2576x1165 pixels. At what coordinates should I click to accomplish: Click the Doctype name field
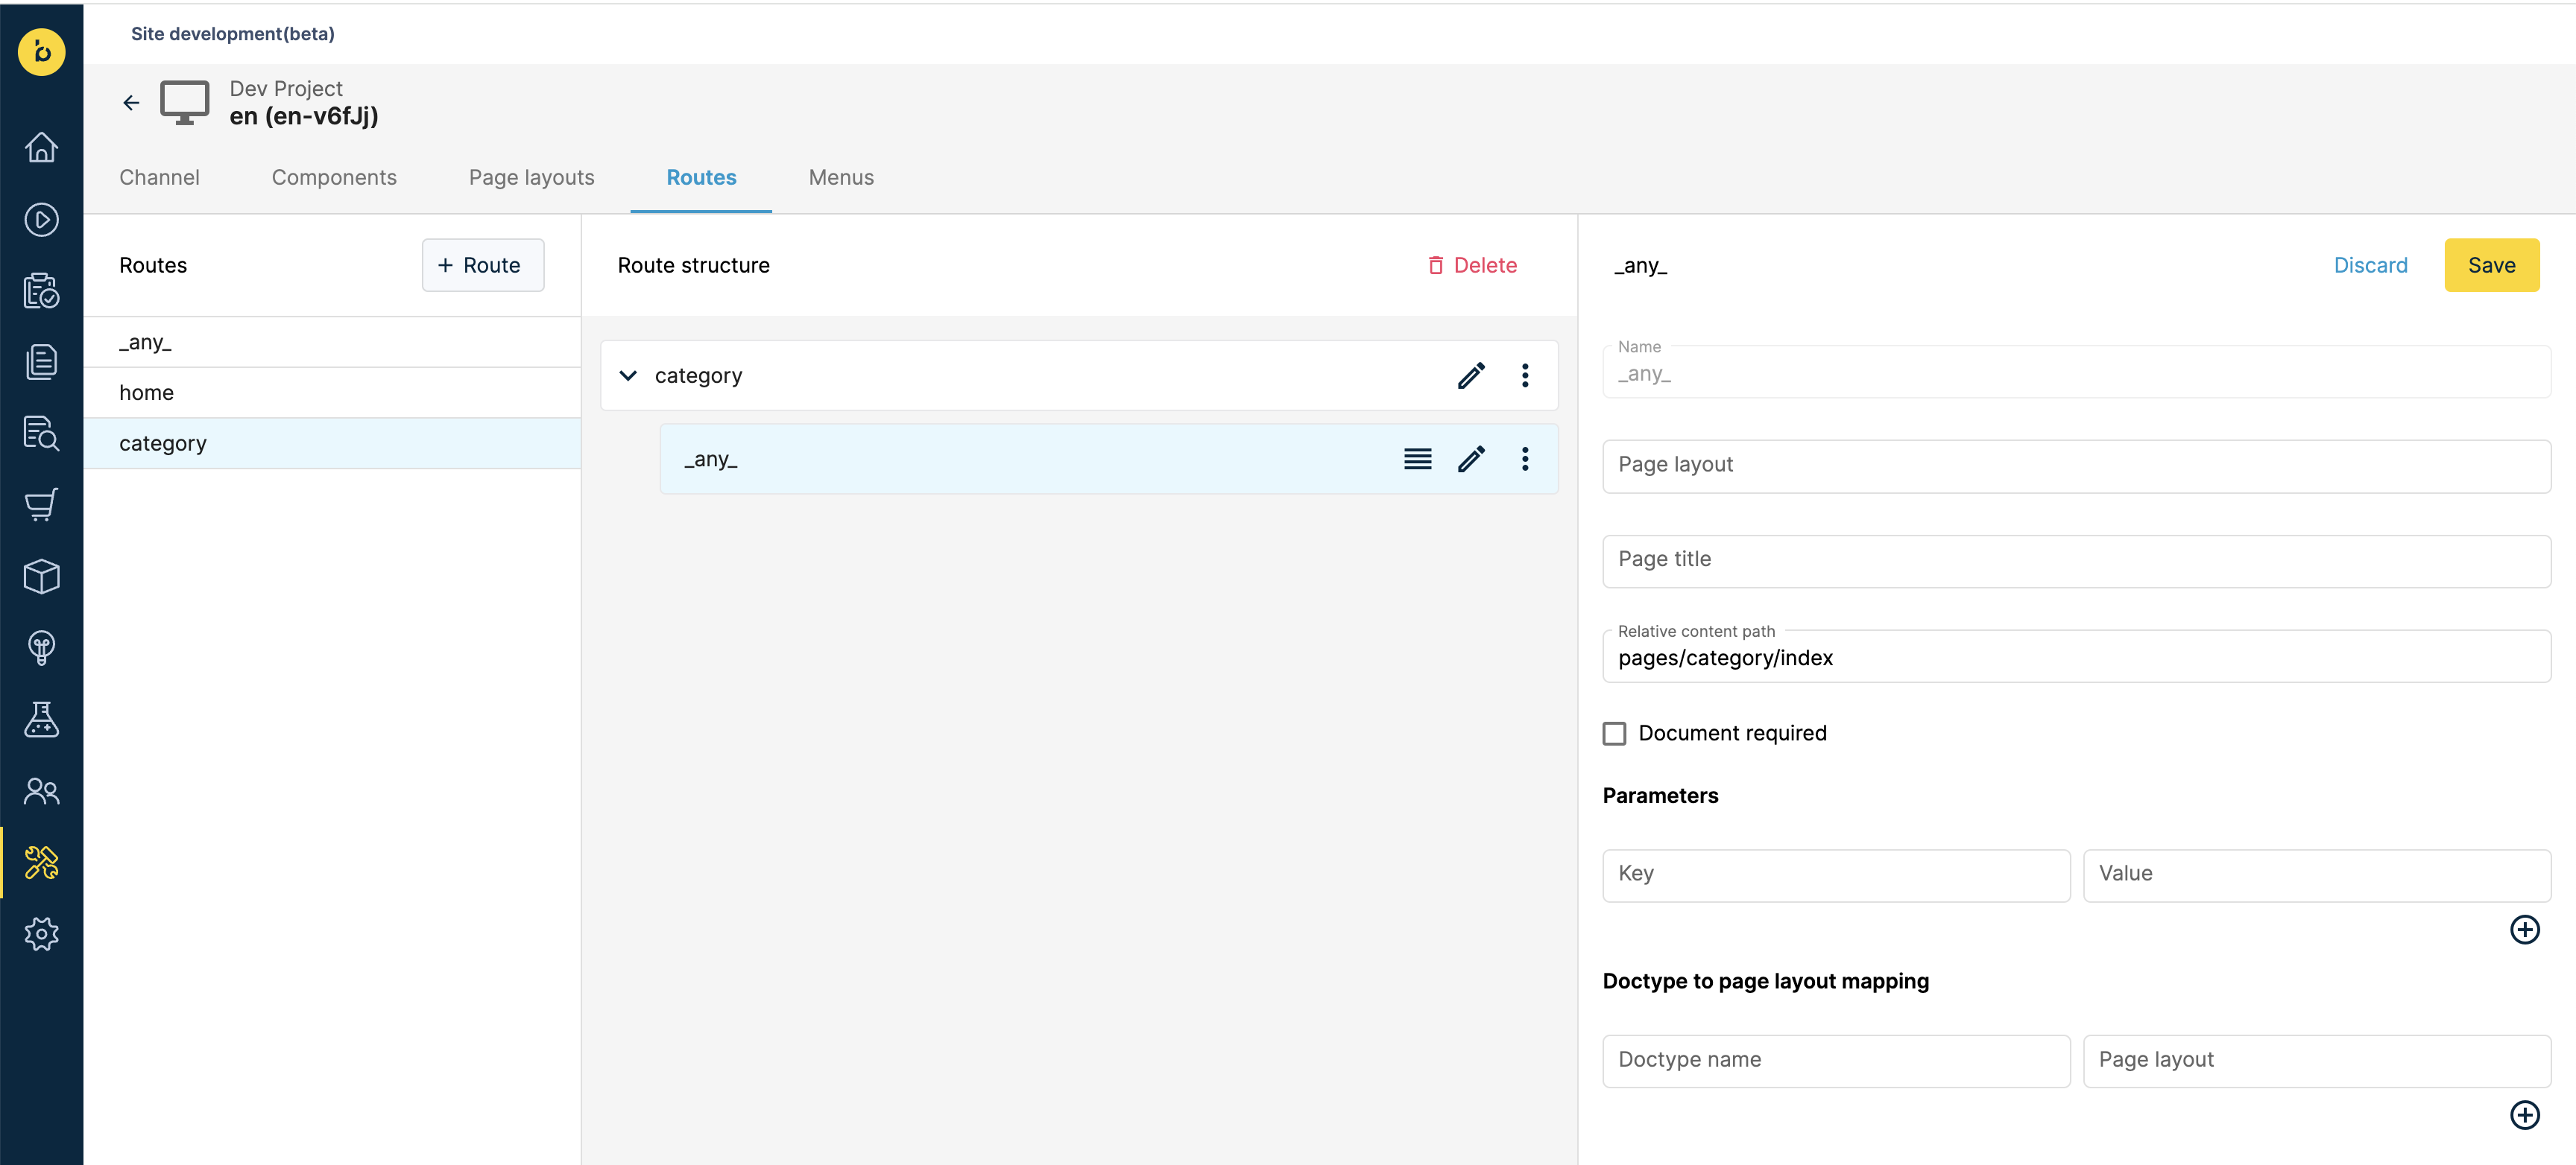point(1836,1061)
